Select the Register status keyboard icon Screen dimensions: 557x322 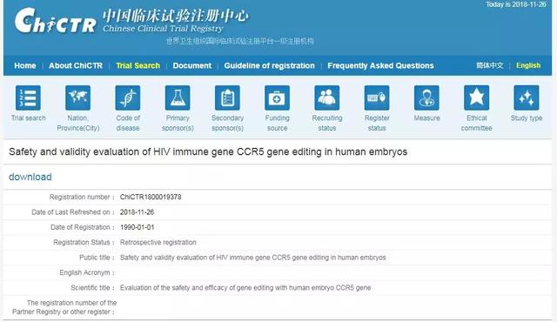pyautogui.click(x=377, y=97)
